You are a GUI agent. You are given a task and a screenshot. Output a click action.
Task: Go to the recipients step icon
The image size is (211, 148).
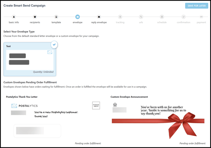pyautogui.click(x=35, y=17)
